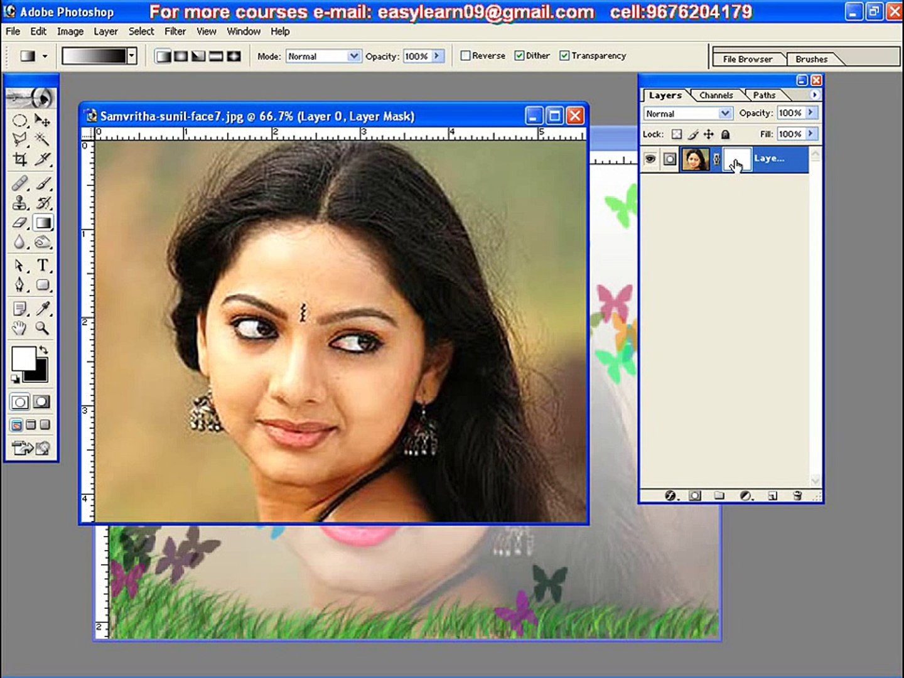Open the Brushes palette tab
Viewport: 904px width, 678px height.
point(812,59)
